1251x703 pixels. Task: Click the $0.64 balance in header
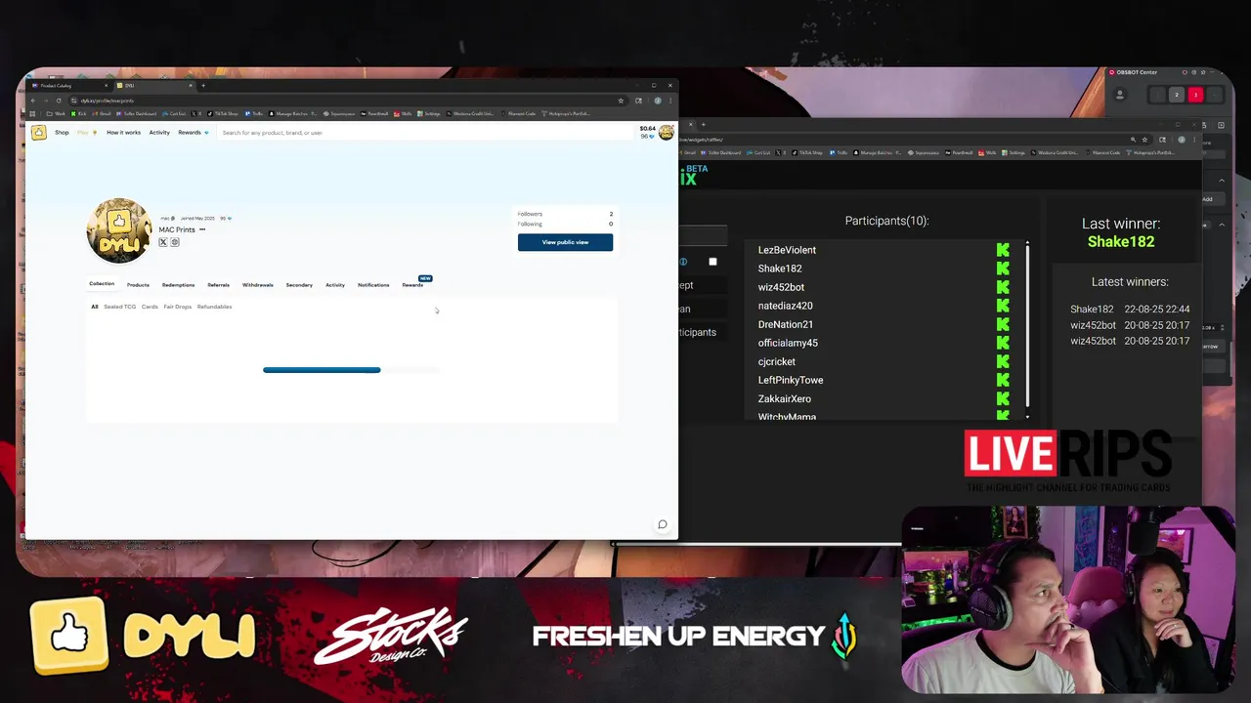647,129
